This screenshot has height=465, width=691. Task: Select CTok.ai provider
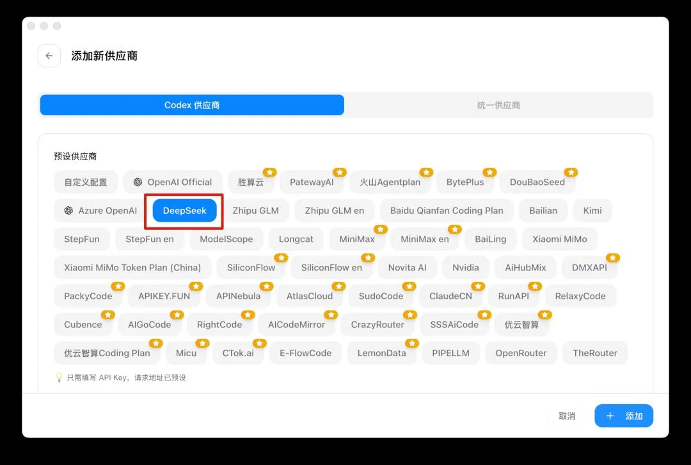pyautogui.click(x=238, y=353)
